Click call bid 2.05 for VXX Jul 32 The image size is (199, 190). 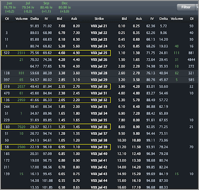pyautogui.click(x=62, y=100)
